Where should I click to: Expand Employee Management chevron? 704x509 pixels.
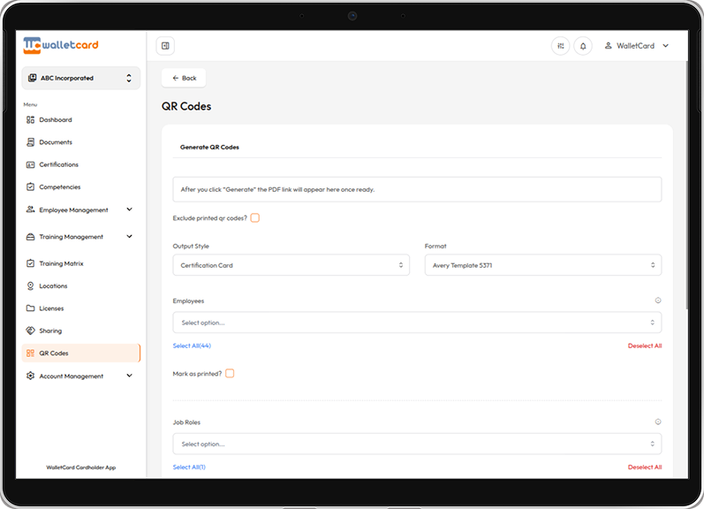[x=129, y=209]
